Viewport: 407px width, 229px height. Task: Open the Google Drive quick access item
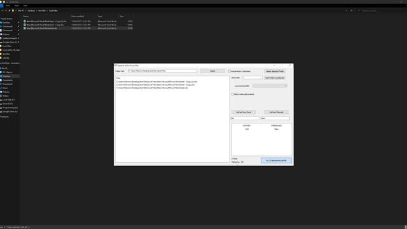(x=10, y=42)
